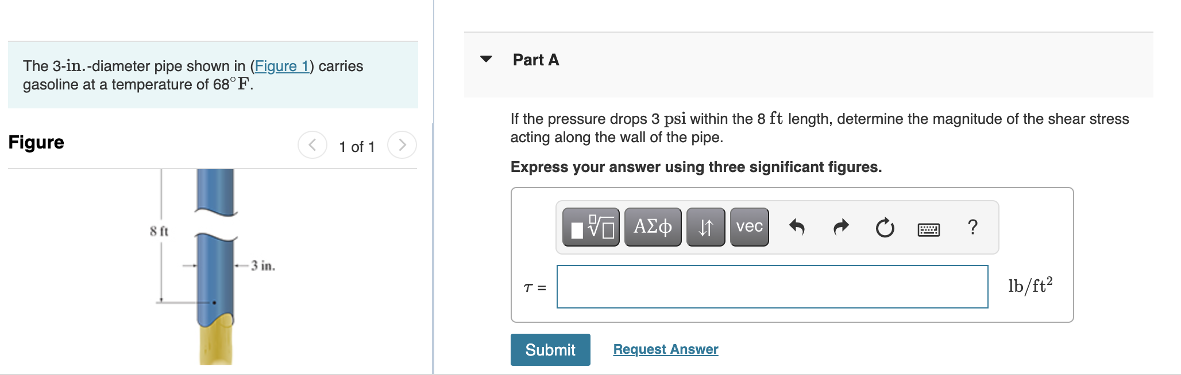Select the Part A header tab

tap(534, 59)
